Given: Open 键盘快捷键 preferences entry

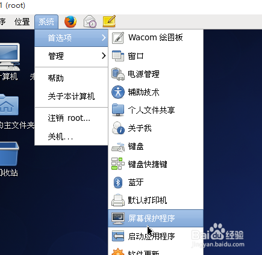Looking at the screenshot, I should [155, 164].
